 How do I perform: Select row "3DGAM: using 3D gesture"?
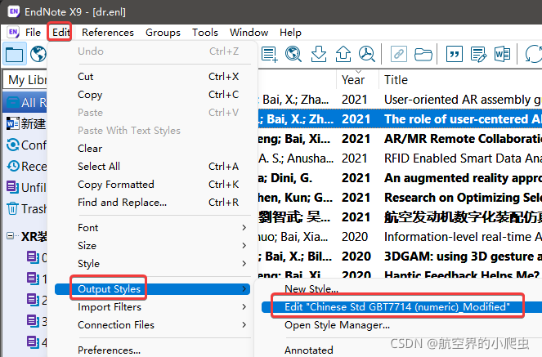tap(400, 257)
